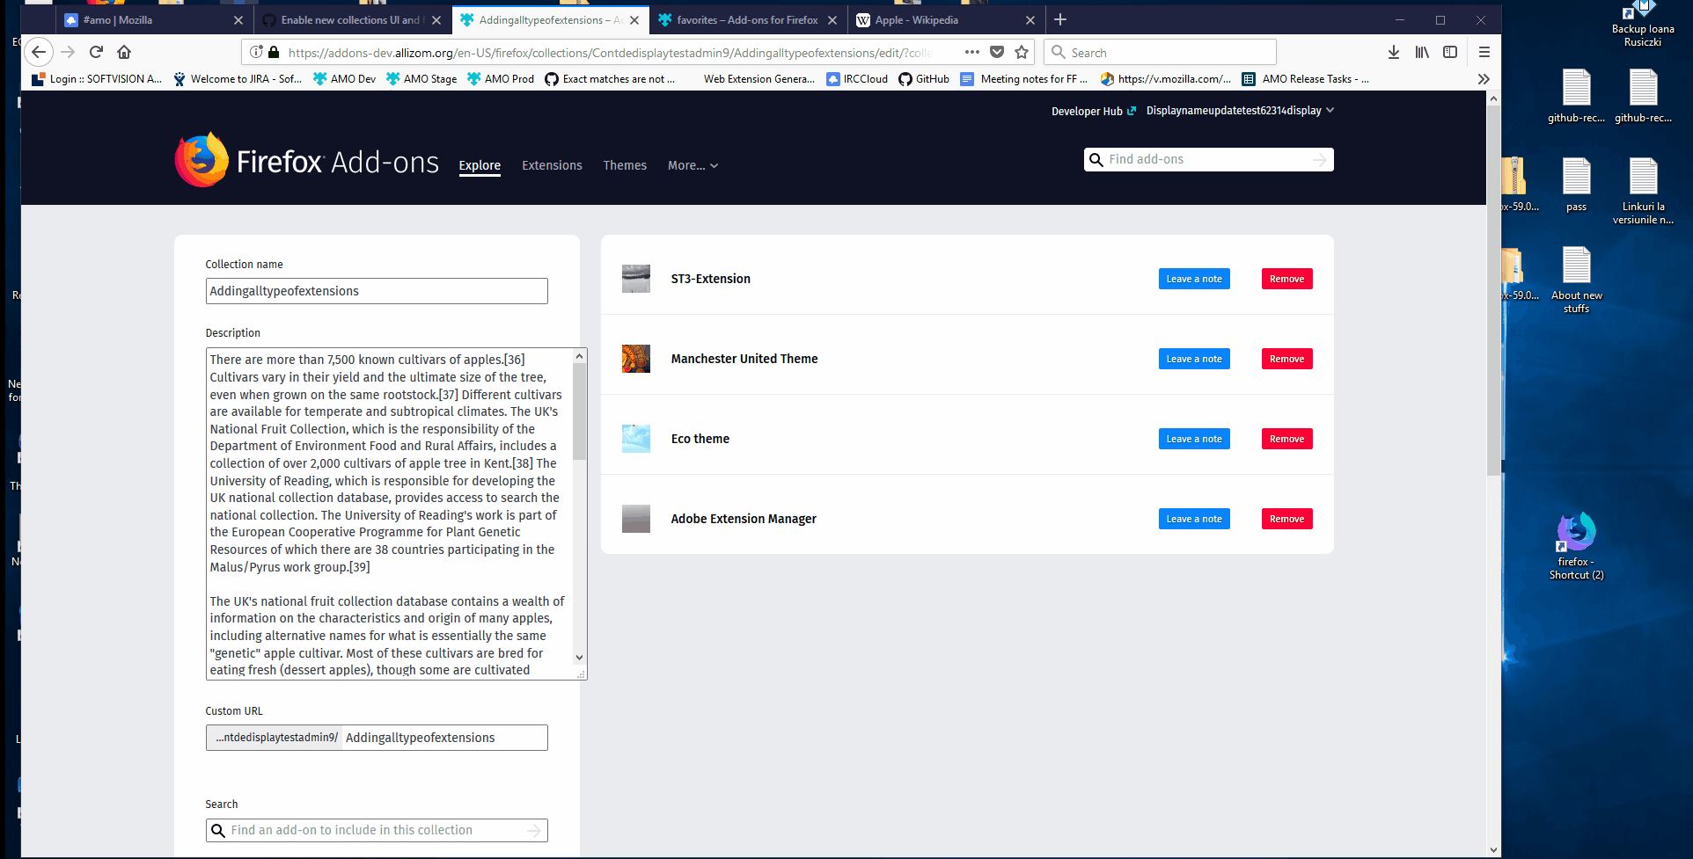
Task: Click the Collection name input field
Action: [377, 291]
